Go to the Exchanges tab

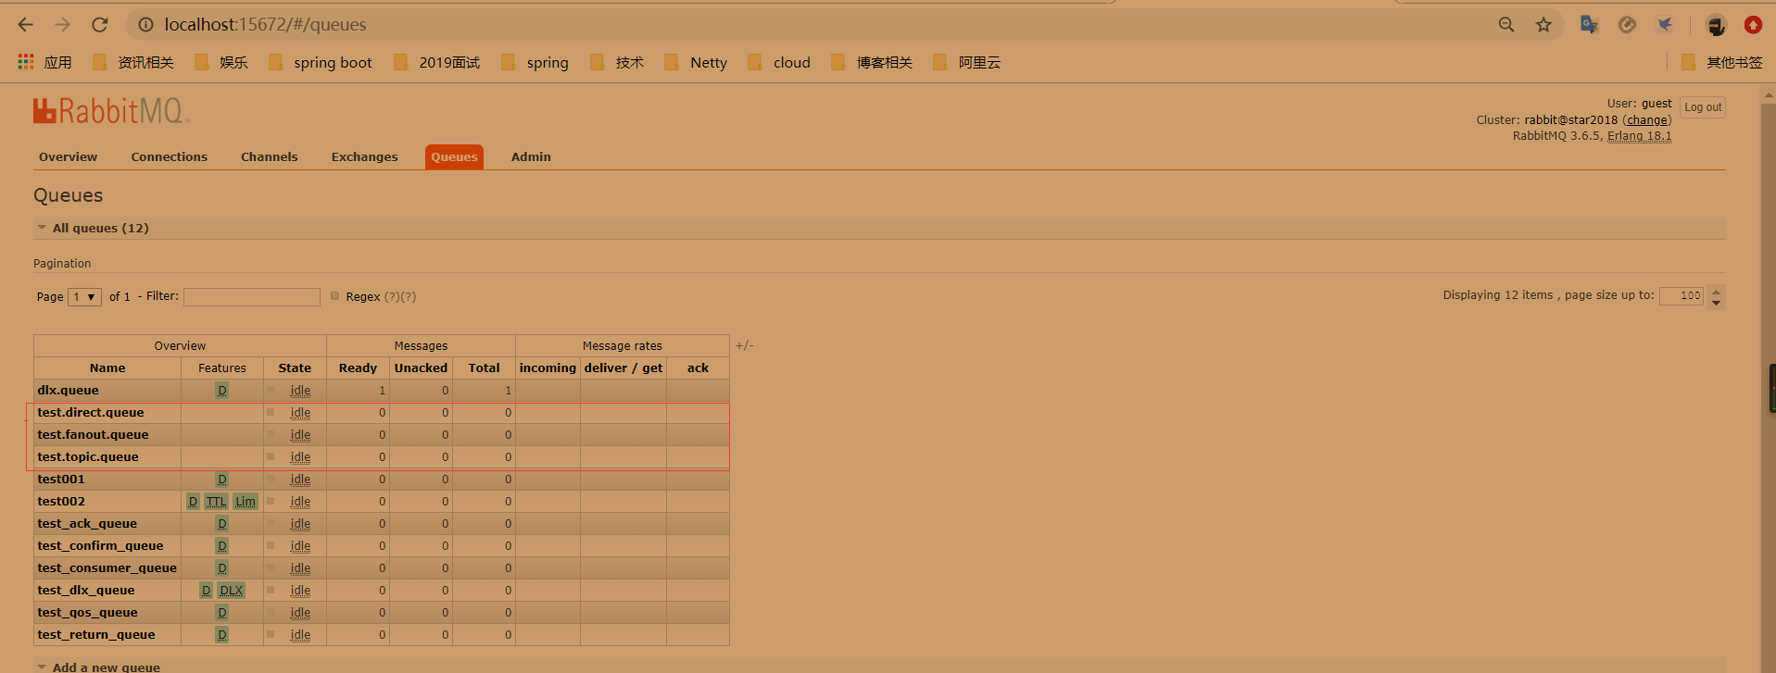point(365,157)
